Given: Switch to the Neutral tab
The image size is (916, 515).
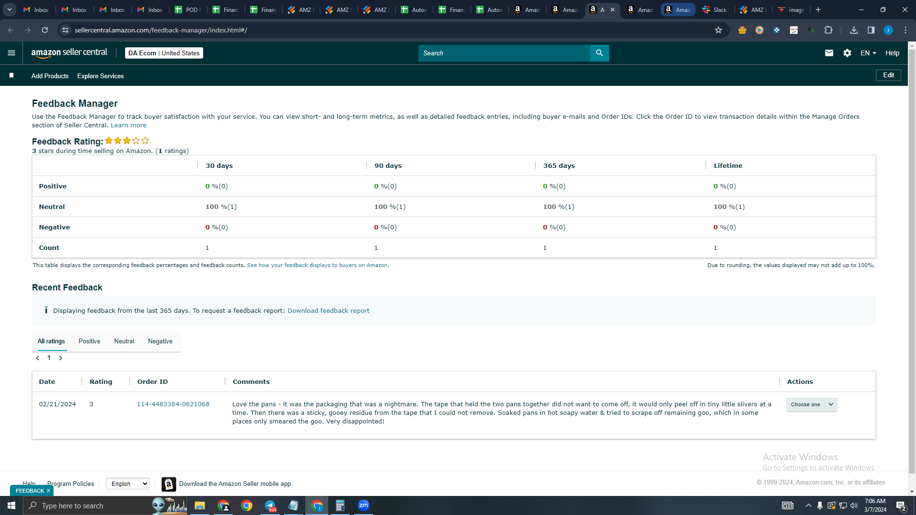Looking at the screenshot, I should tap(124, 341).
